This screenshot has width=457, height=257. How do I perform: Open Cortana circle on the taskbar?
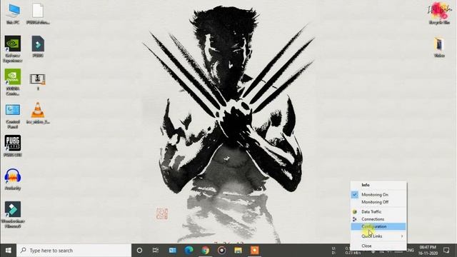139,251
